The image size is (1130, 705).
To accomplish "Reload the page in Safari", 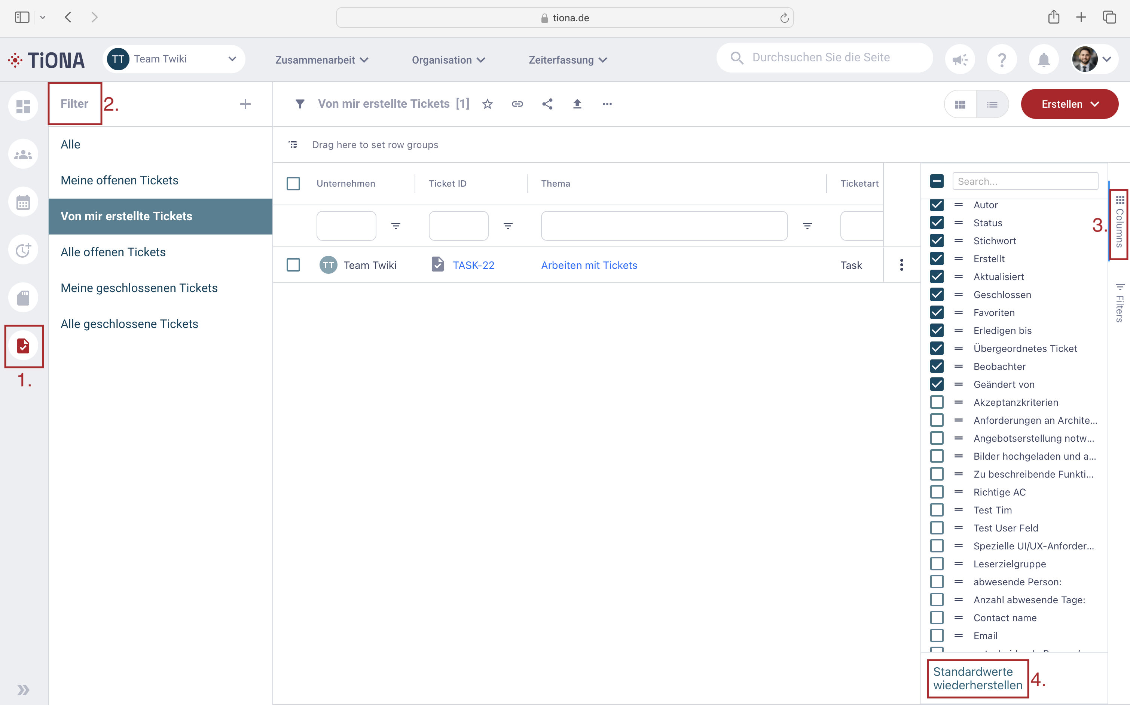I will pyautogui.click(x=784, y=18).
